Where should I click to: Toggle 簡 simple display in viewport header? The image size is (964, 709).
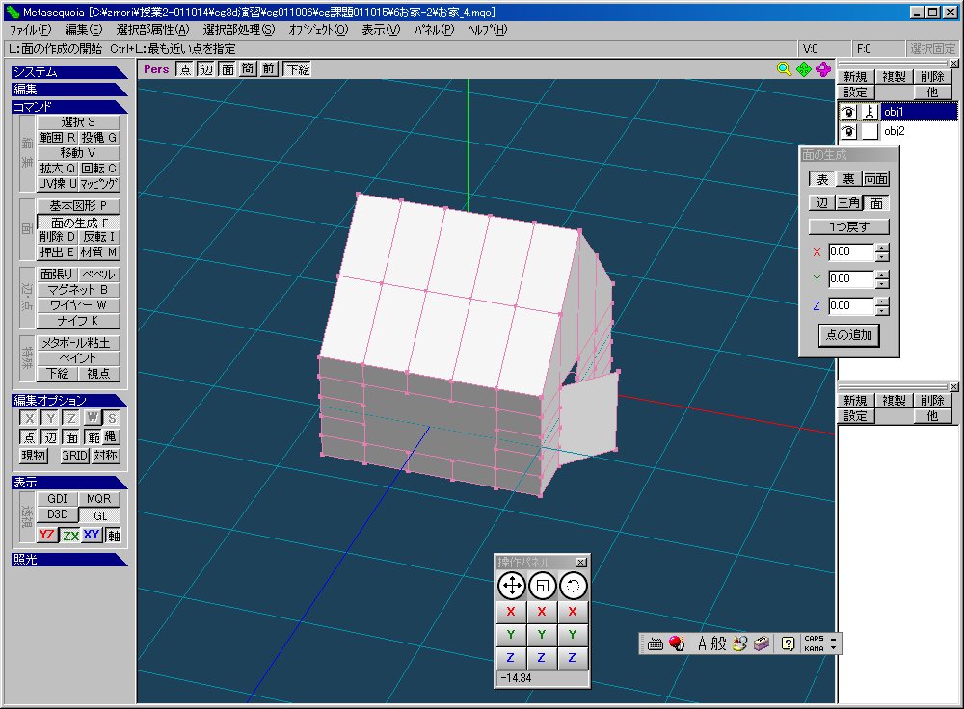coord(248,69)
